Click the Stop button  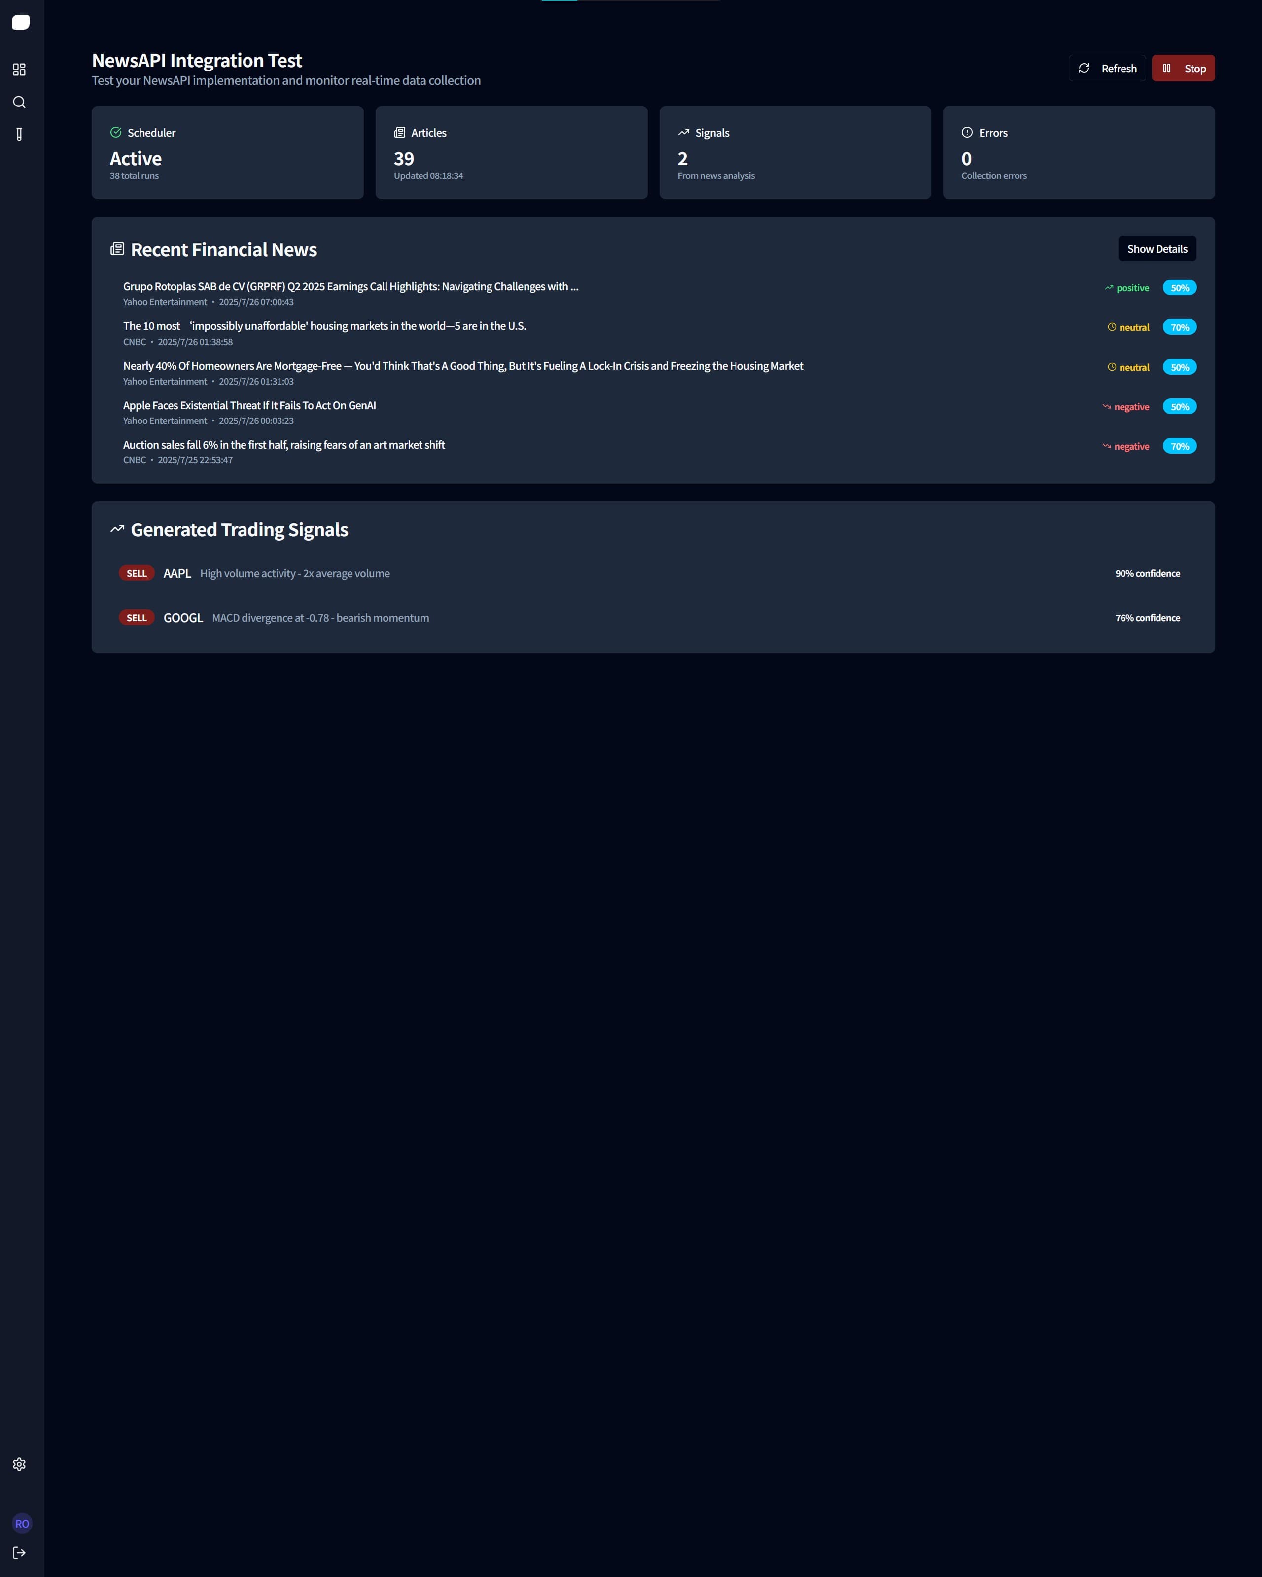tap(1183, 68)
